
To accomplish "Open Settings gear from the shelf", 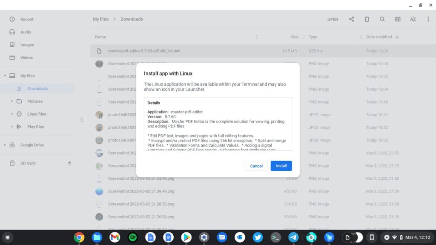I will click(x=204, y=237).
